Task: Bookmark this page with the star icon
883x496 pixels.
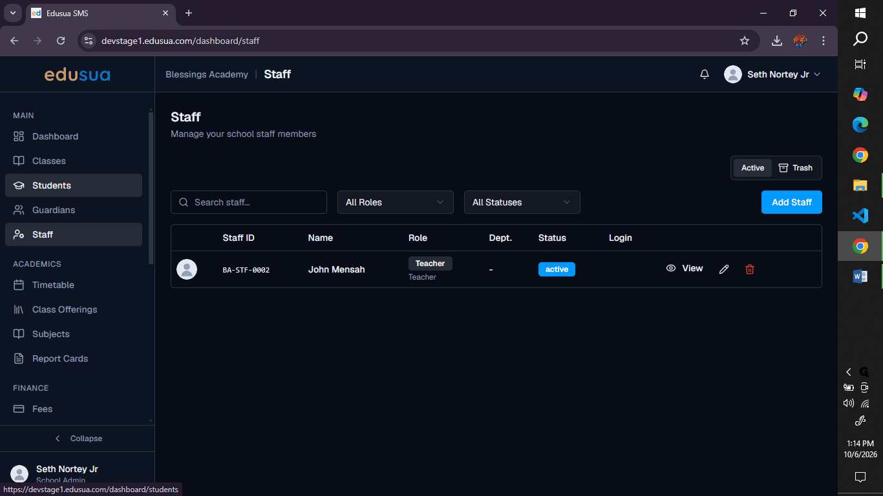Action: tap(745, 41)
